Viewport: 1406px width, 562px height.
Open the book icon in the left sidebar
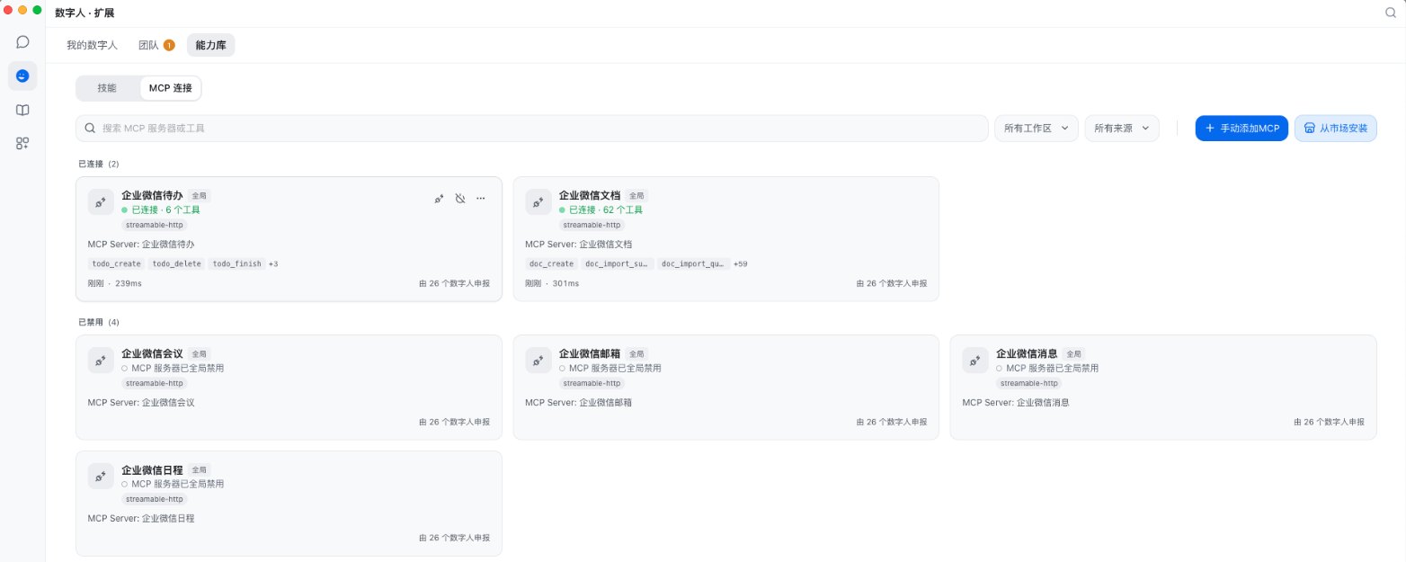22,110
